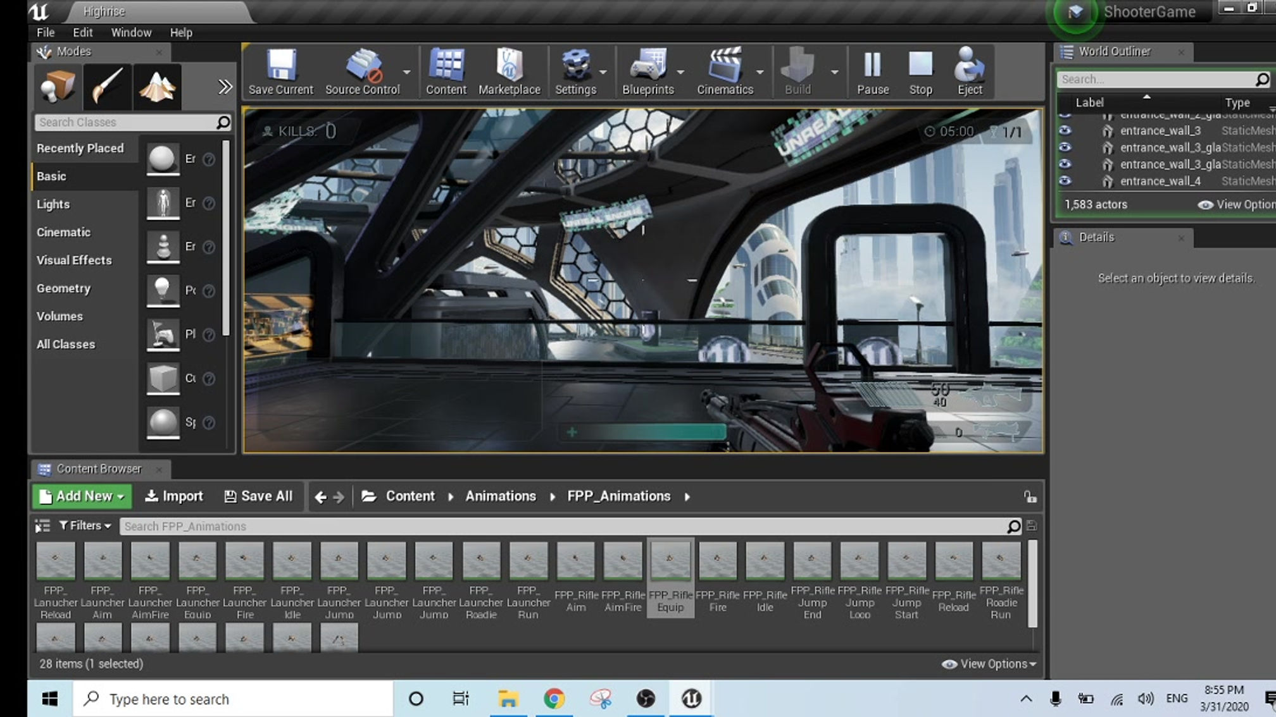Screen dimensions: 1276x717
Task: Open the Settings toolbar button
Action: coord(575,71)
